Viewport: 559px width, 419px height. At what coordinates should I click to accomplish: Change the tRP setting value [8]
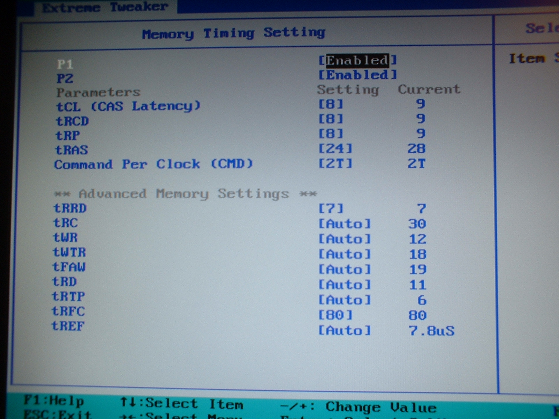(x=331, y=134)
